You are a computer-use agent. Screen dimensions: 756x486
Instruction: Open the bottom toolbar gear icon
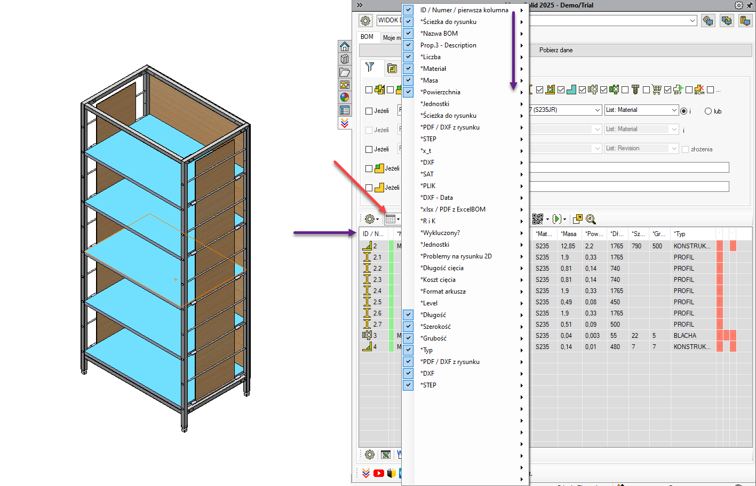370,455
